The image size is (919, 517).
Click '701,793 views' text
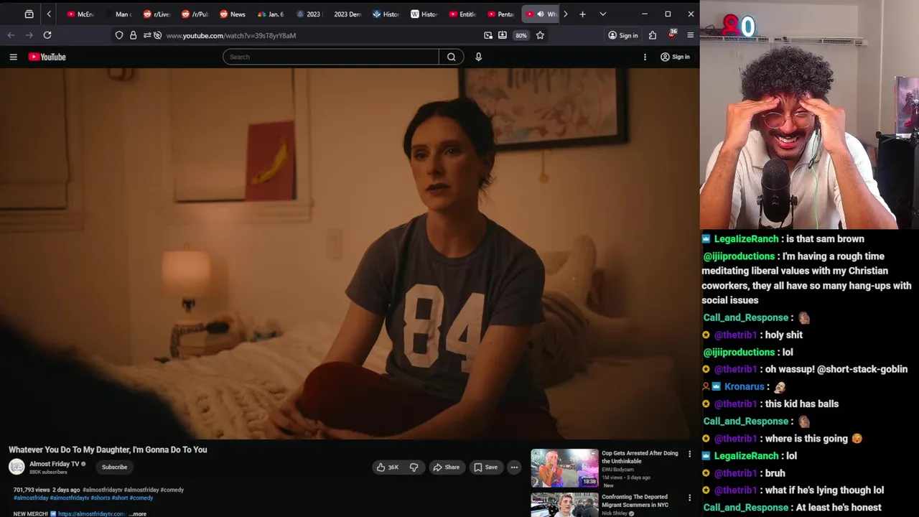click(x=32, y=490)
